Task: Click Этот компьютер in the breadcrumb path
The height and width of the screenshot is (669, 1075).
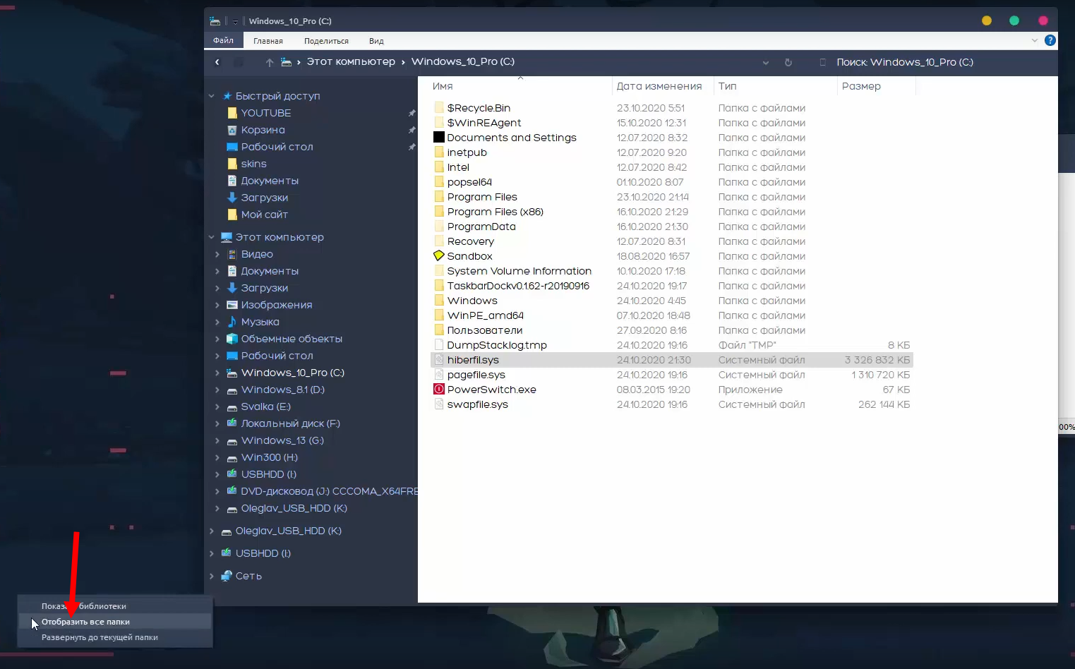Action: click(351, 61)
